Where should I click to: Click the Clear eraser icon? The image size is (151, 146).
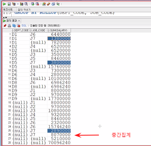49,4
